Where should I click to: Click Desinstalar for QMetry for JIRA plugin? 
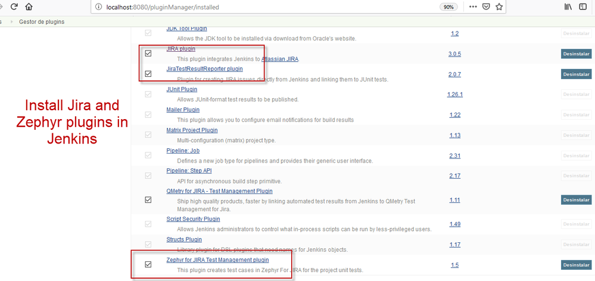pyautogui.click(x=576, y=199)
